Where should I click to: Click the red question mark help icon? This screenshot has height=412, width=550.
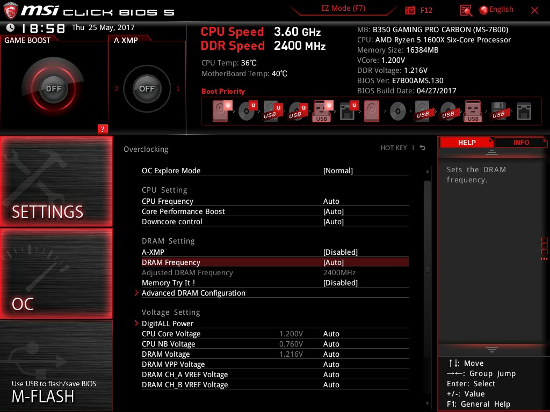(103, 129)
